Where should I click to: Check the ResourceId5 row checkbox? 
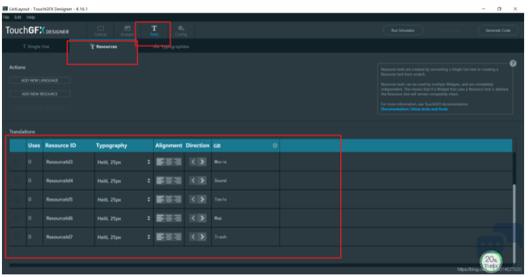tap(17, 199)
